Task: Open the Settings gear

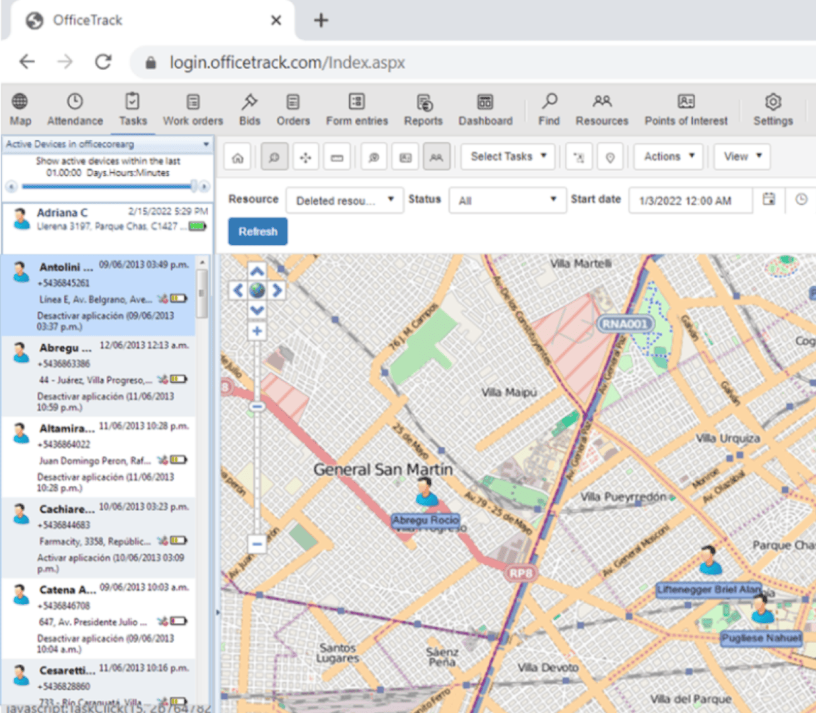Action: [x=773, y=109]
